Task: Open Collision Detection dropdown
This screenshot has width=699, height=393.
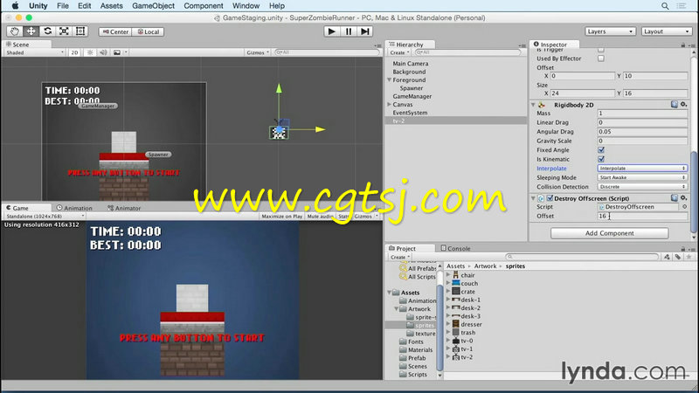Action: click(642, 187)
